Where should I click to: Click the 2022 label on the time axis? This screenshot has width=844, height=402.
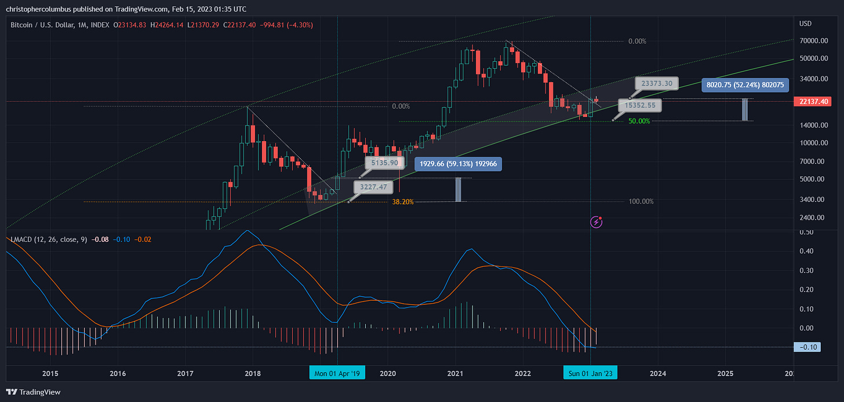coord(523,374)
